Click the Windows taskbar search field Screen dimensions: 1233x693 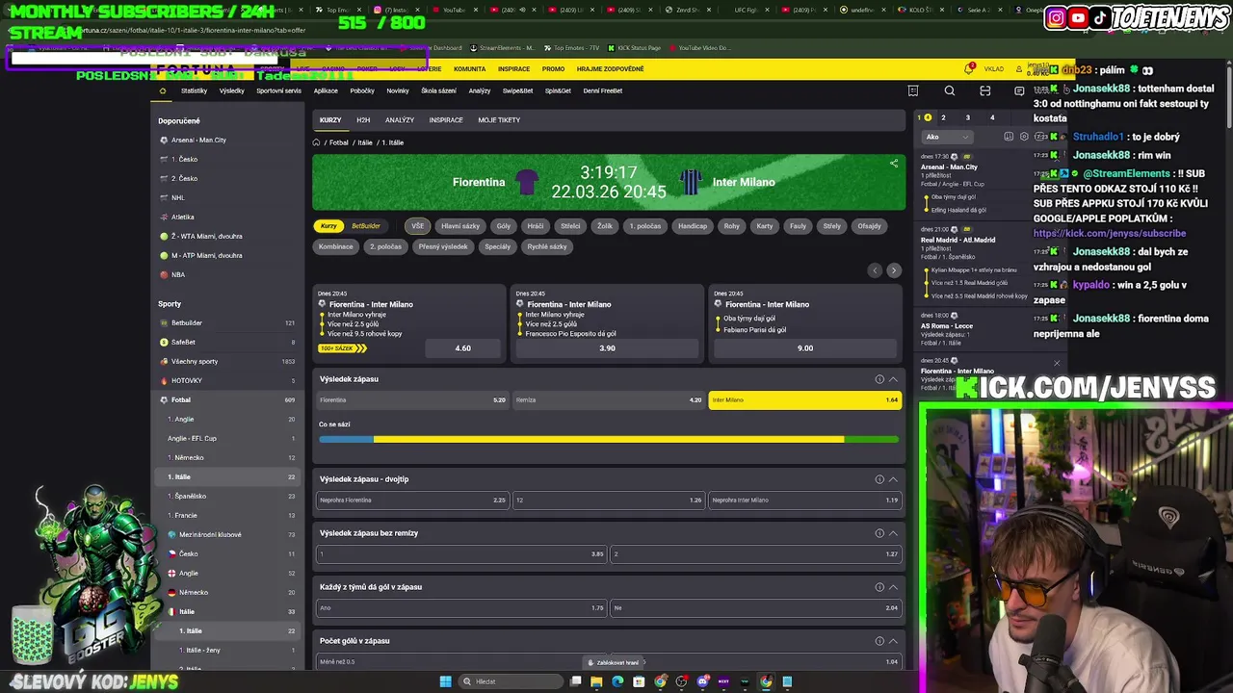(x=509, y=681)
